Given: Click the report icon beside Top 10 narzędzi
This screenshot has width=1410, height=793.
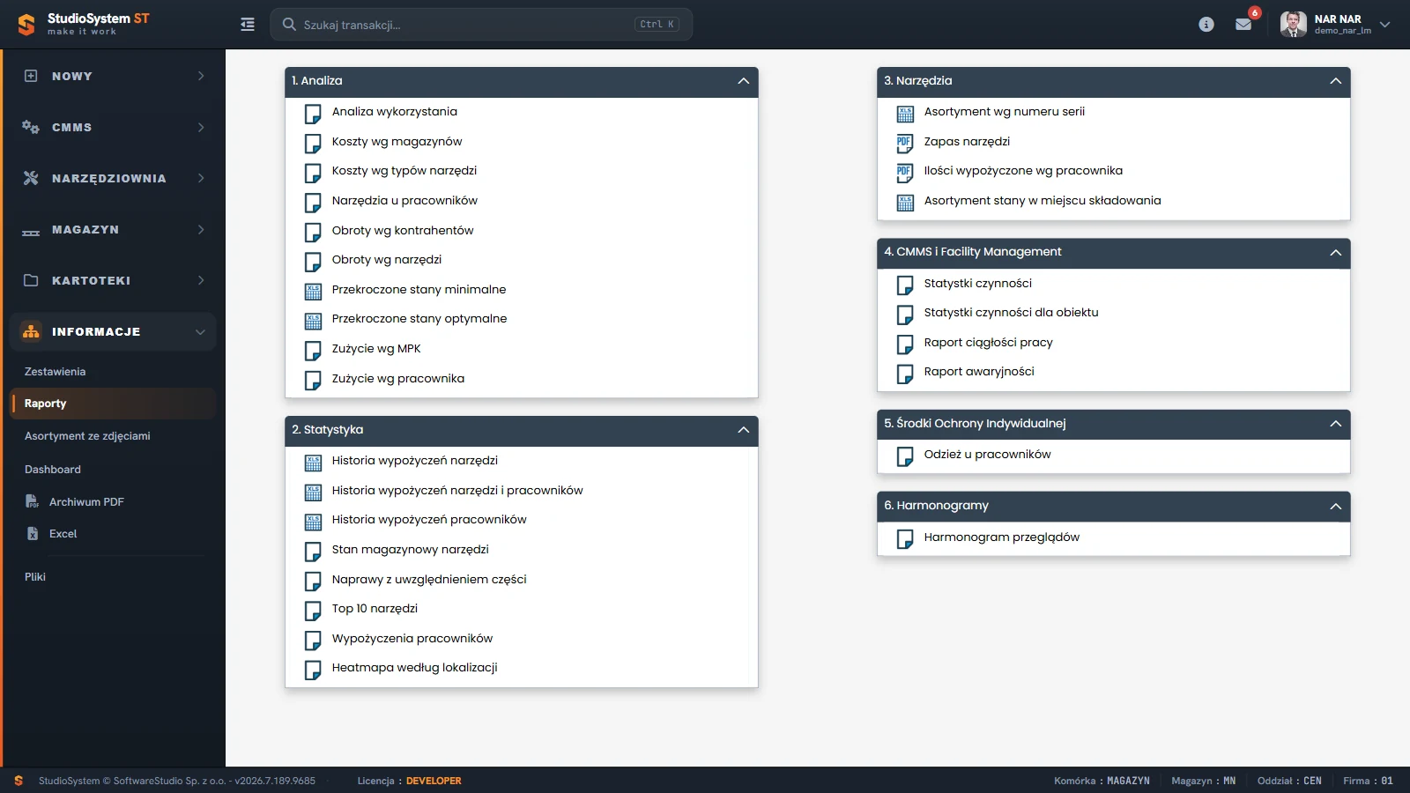Looking at the screenshot, I should pos(313,611).
